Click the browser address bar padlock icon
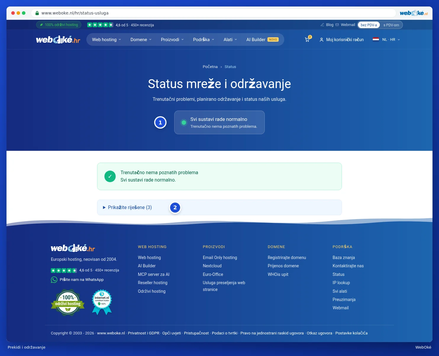 [x=37, y=13]
